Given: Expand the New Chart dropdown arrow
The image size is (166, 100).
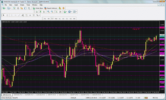Looking at the screenshot, I should 6,8.
